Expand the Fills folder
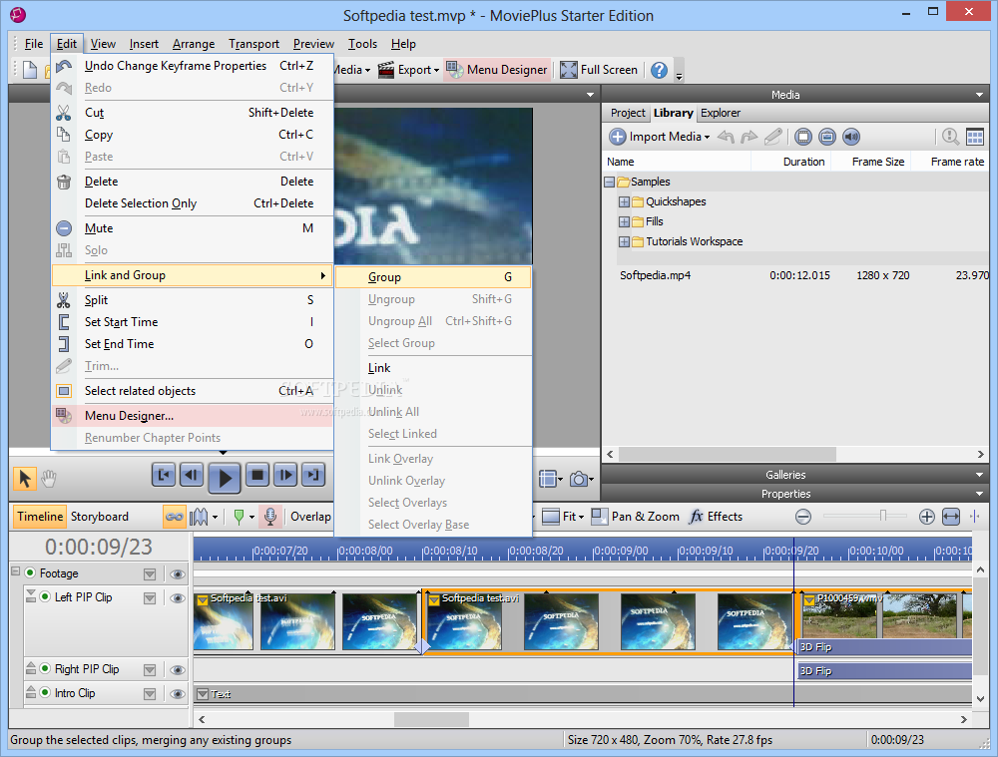Screen dimensions: 998x757 coord(625,222)
